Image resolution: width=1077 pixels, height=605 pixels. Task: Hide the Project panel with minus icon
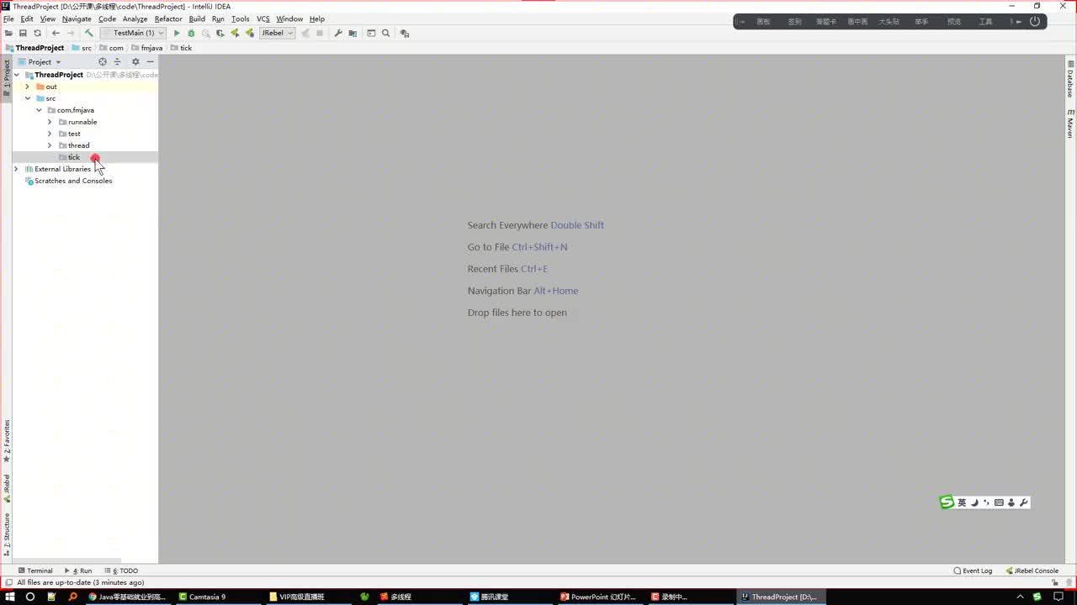tap(151, 61)
